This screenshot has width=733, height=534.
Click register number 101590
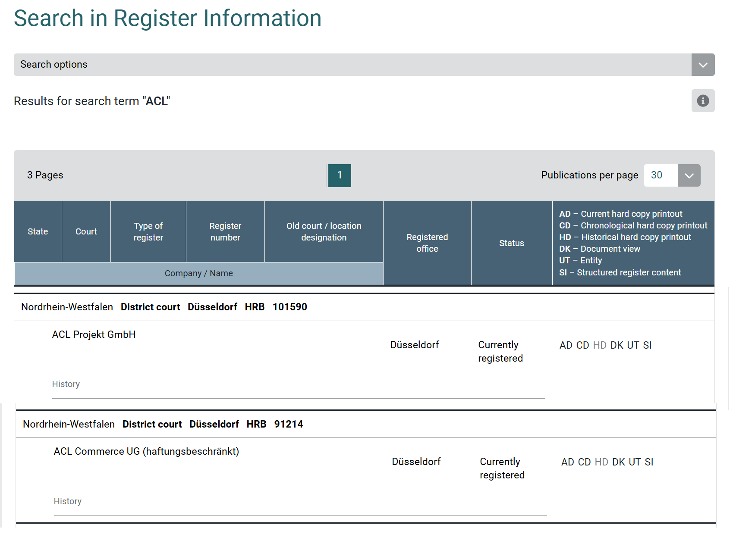pyautogui.click(x=290, y=307)
